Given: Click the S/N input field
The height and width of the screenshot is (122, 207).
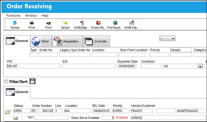Looking at the screenshot, I should [x=89, y=66].
